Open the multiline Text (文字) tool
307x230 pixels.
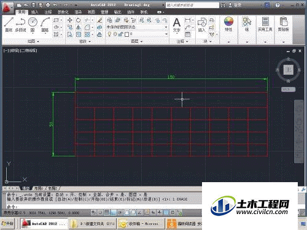click(x=177, y=25)
